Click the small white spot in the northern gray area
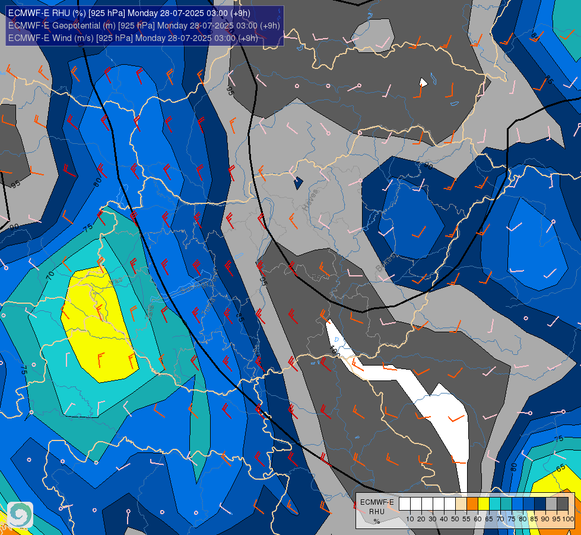Image resolution: width=581 pixels, height=535 pixels. pyautogui.click(x=423, y=82)
